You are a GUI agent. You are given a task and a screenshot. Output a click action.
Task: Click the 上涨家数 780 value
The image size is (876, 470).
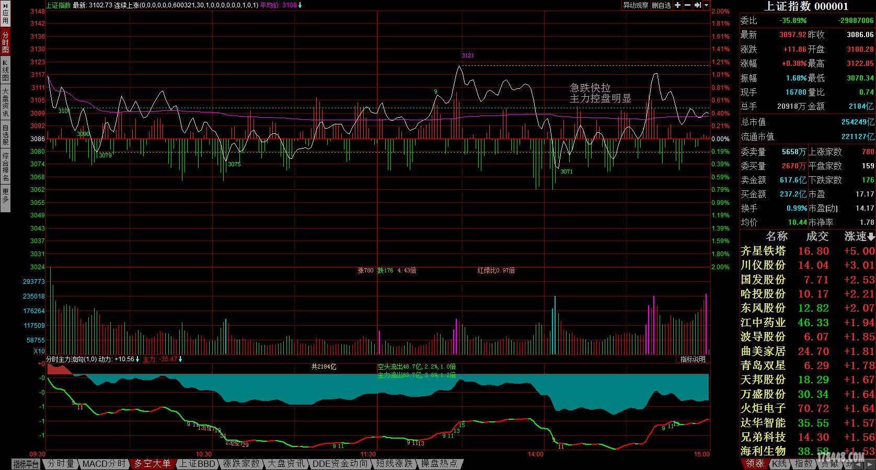click(x=868, y=152)
